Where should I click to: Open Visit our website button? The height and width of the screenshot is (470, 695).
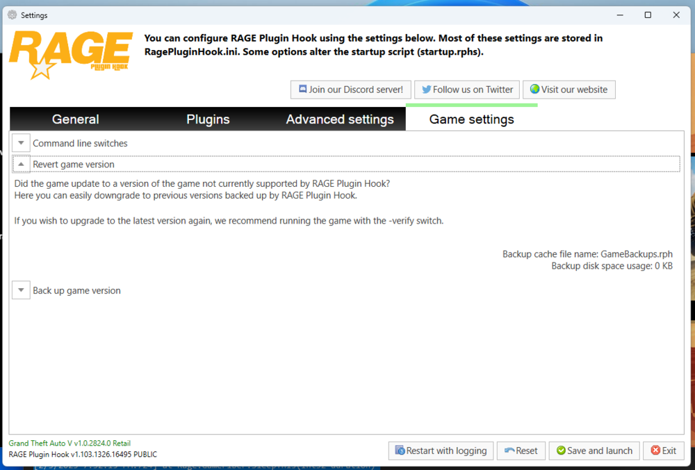pyautogui.click(x=569, y=90)
